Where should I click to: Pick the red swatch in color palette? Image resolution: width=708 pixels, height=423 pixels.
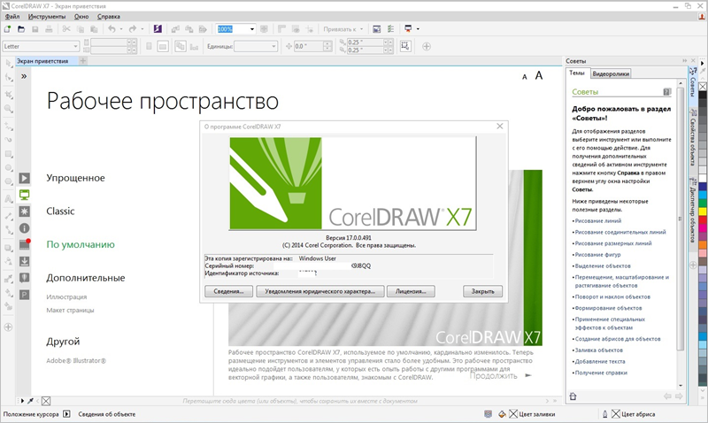click(703, 219)
